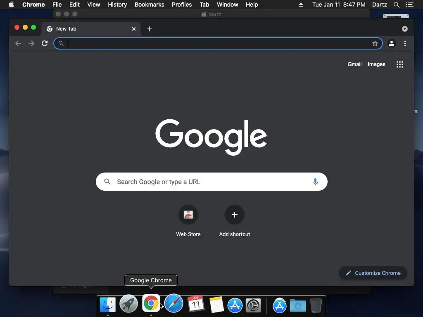This screenshot has width=423, height=317.
Task: Open the Gmail link
Action: point(354,64)
